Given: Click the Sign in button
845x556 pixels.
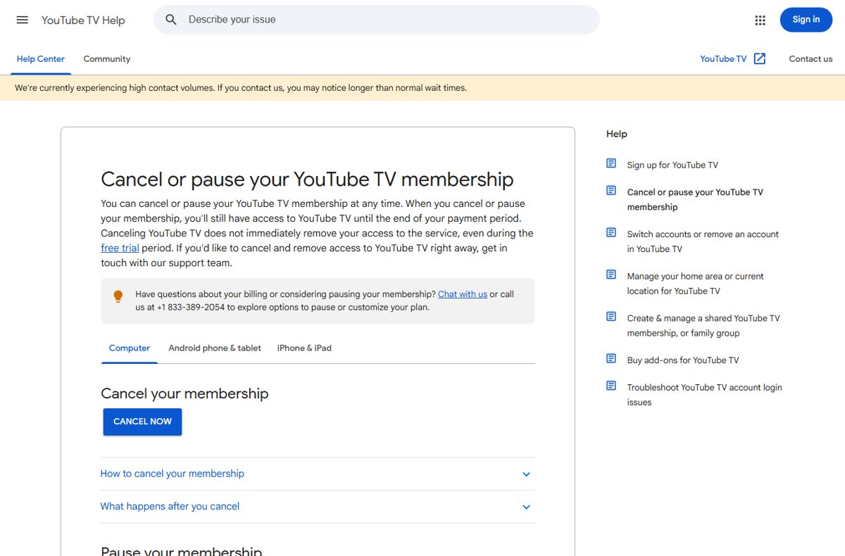Looking at the screenshot, I should [x=806, y=20].
